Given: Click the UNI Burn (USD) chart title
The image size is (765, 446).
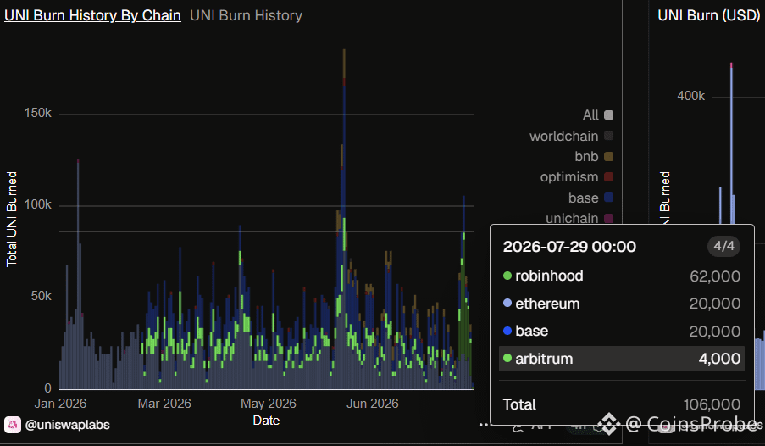Looking at the screenshot, I should pyautogui.click(x=709, y=15).
